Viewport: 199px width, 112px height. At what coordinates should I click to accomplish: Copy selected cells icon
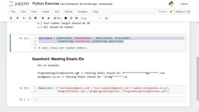(x=30, y=18)
